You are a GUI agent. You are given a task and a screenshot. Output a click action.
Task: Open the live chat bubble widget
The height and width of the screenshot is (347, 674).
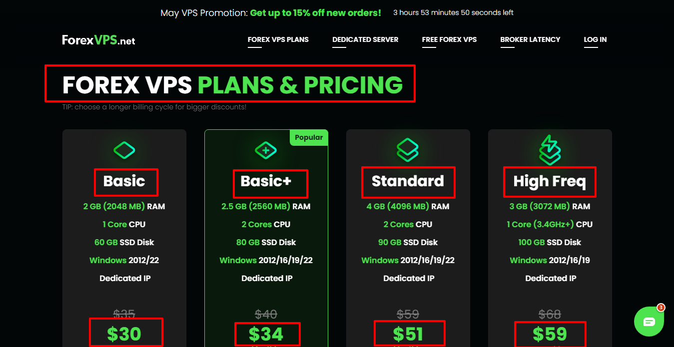click(x=649, y=321)
